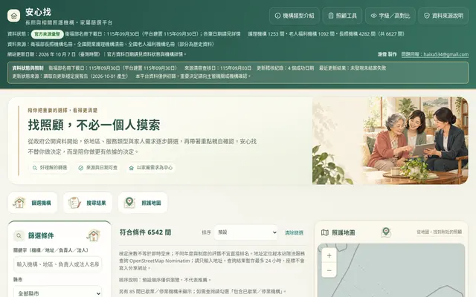Click 從地圖，找到附近的照顧 link text
The image size is (476, 297).
click(x=440, y=232)
